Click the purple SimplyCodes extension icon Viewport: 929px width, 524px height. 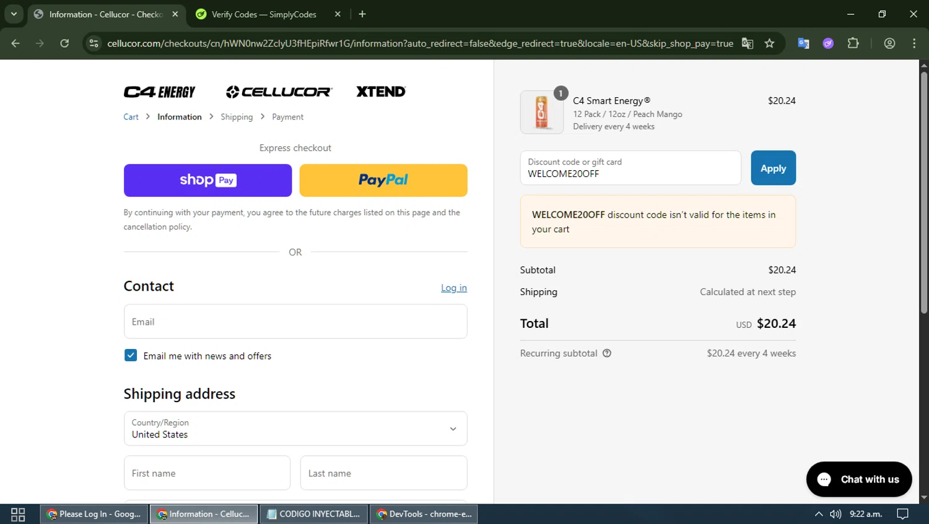coord(828,43)
